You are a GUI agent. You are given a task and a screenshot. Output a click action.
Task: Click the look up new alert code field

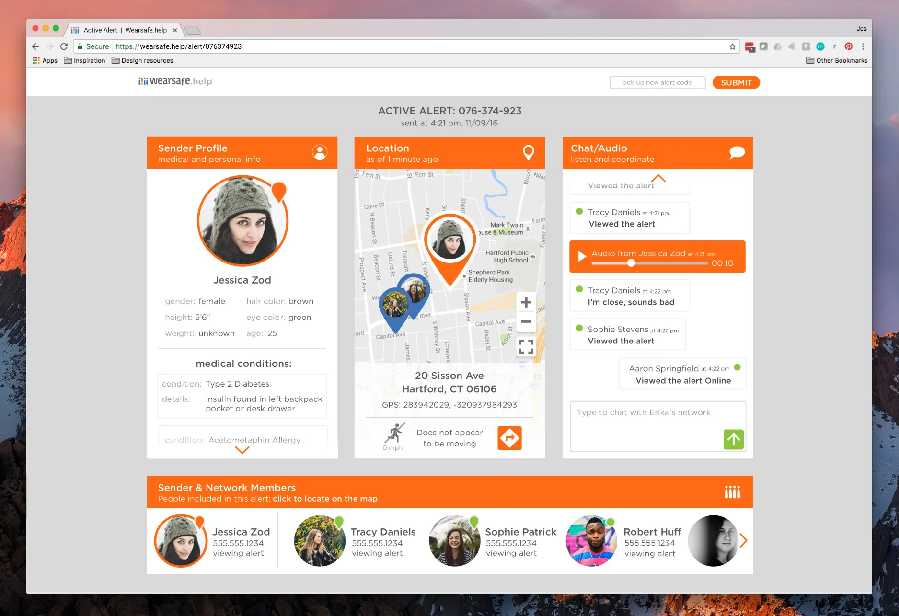[657, 82]
